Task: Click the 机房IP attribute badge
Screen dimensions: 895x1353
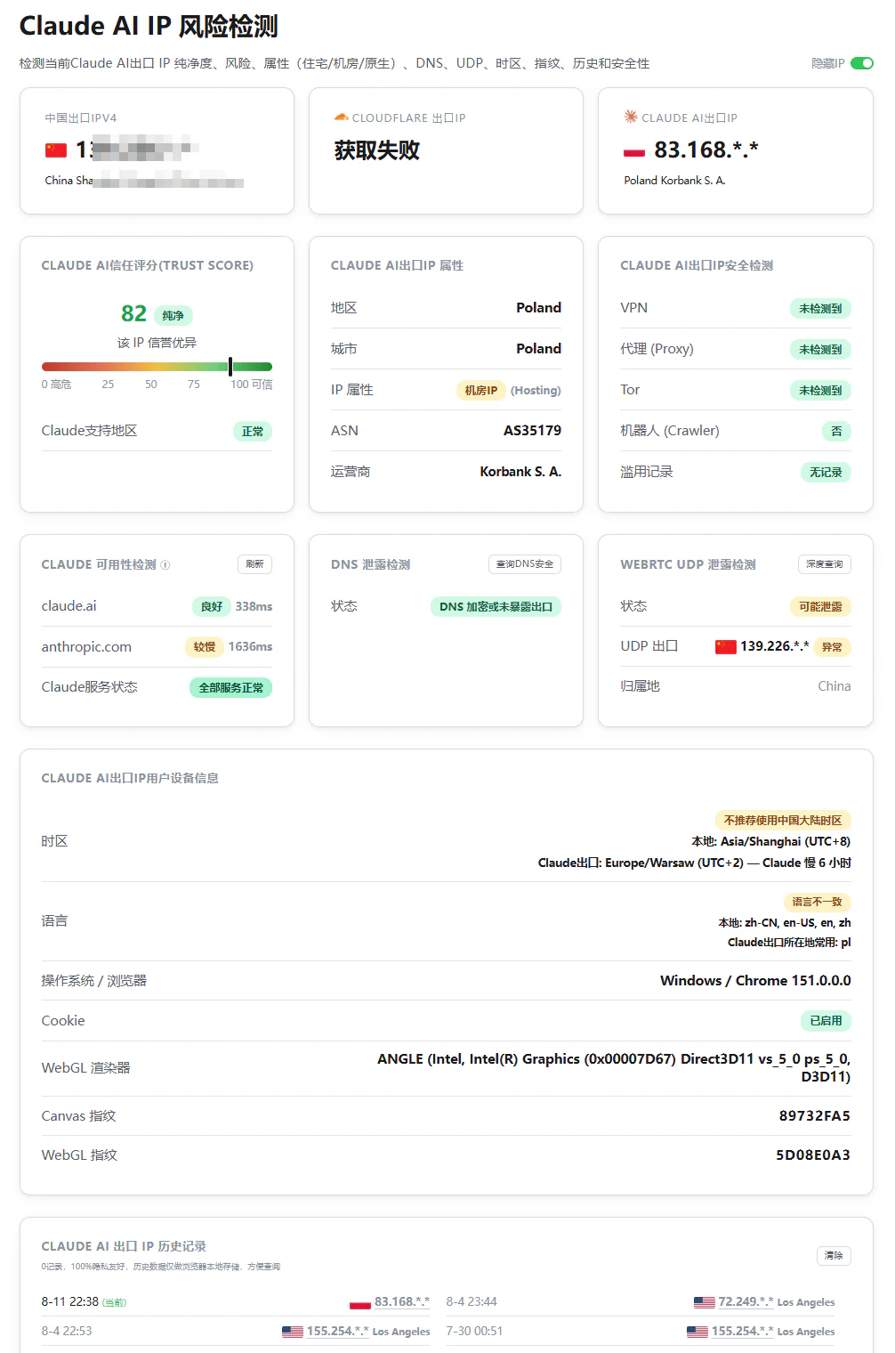Action: (x=481, y=390)
